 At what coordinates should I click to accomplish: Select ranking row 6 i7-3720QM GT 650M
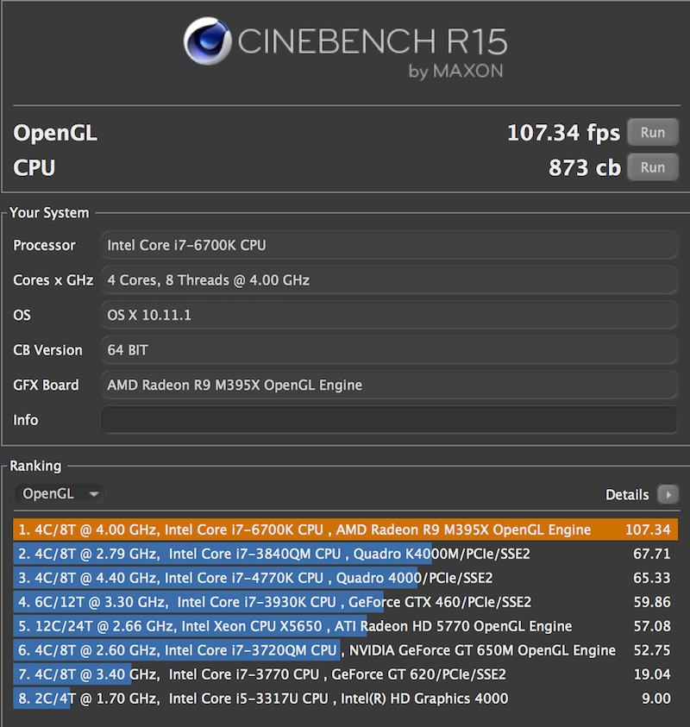pos(346,650)
